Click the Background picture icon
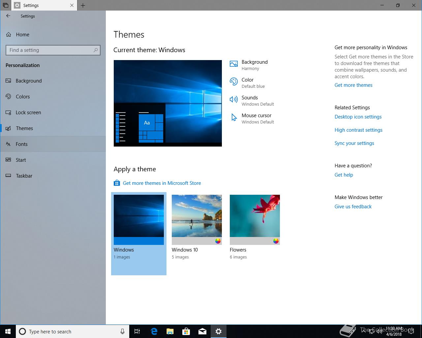This screenshot has width=422, height=338. [234, 64]
